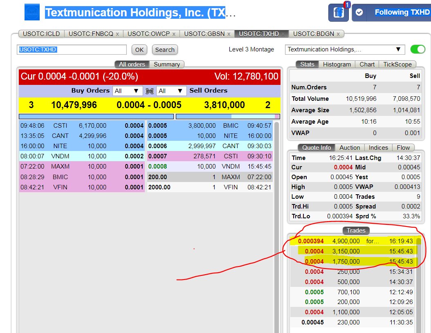Close the USOTC:OWCP tab with its x
This screenshot has height=333, width=431.
pos(174,34)
